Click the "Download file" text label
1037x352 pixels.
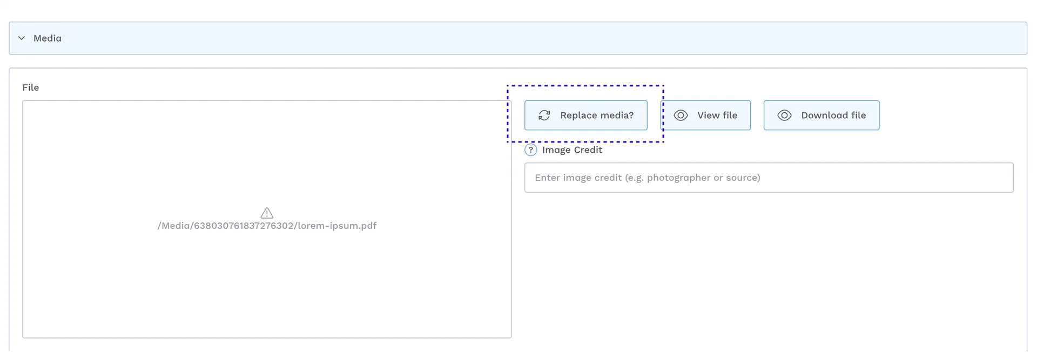point(833,116)
